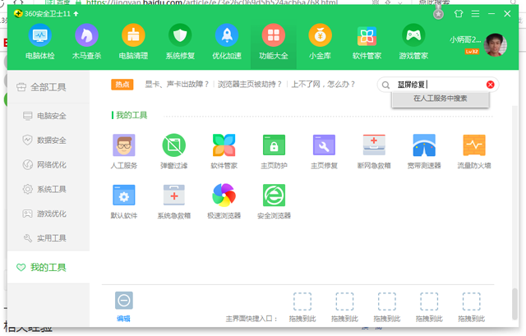Select 我的工具 in sidebar
The height and width of the screenshot is (336, 526).
pos(48,267)
